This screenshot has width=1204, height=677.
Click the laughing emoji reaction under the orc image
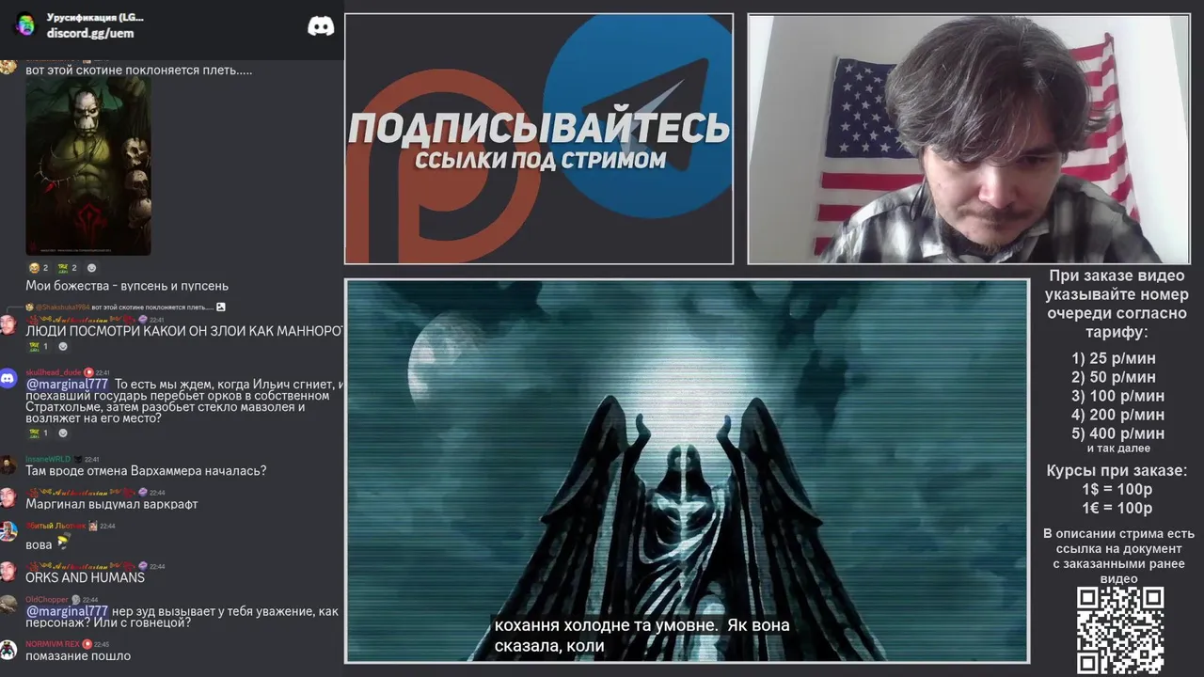[39, 268]
